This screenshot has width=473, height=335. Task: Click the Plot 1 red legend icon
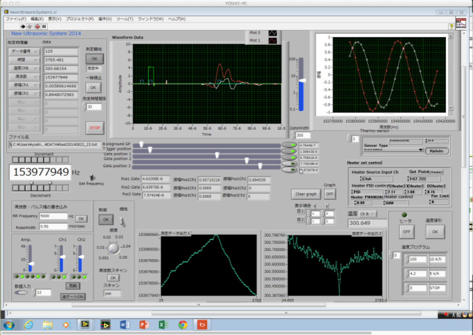pos(273,41)
